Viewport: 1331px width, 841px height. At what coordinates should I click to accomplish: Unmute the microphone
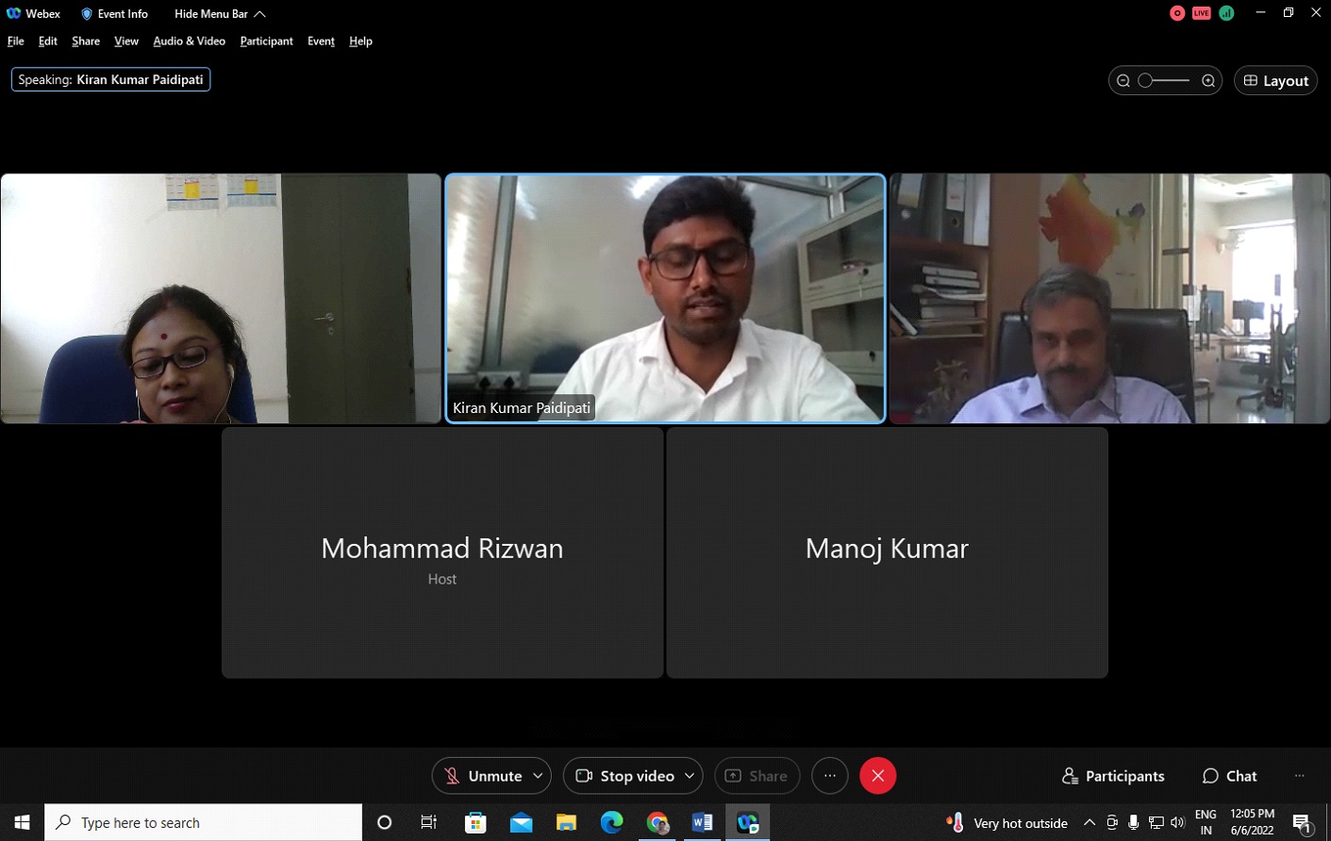pyautogui.click(x=483, y=776)
